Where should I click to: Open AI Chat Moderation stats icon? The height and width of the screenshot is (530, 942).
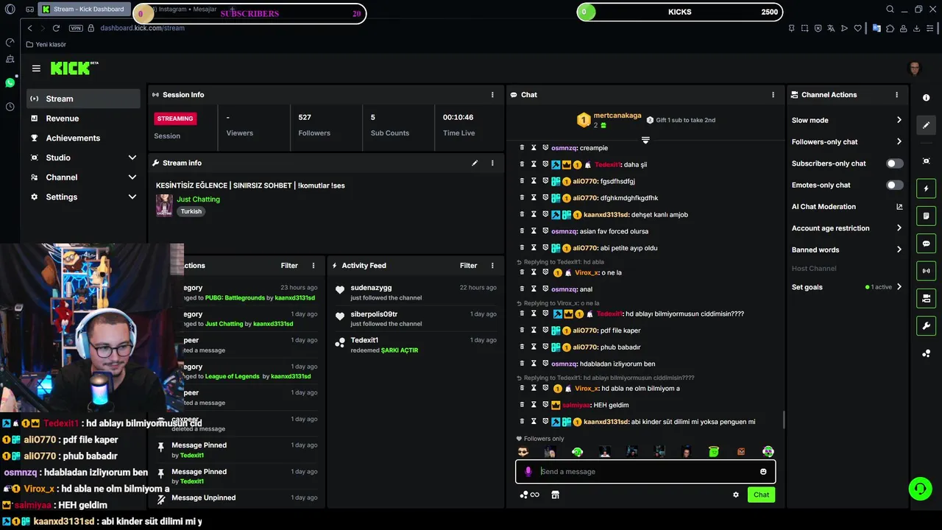899,207
